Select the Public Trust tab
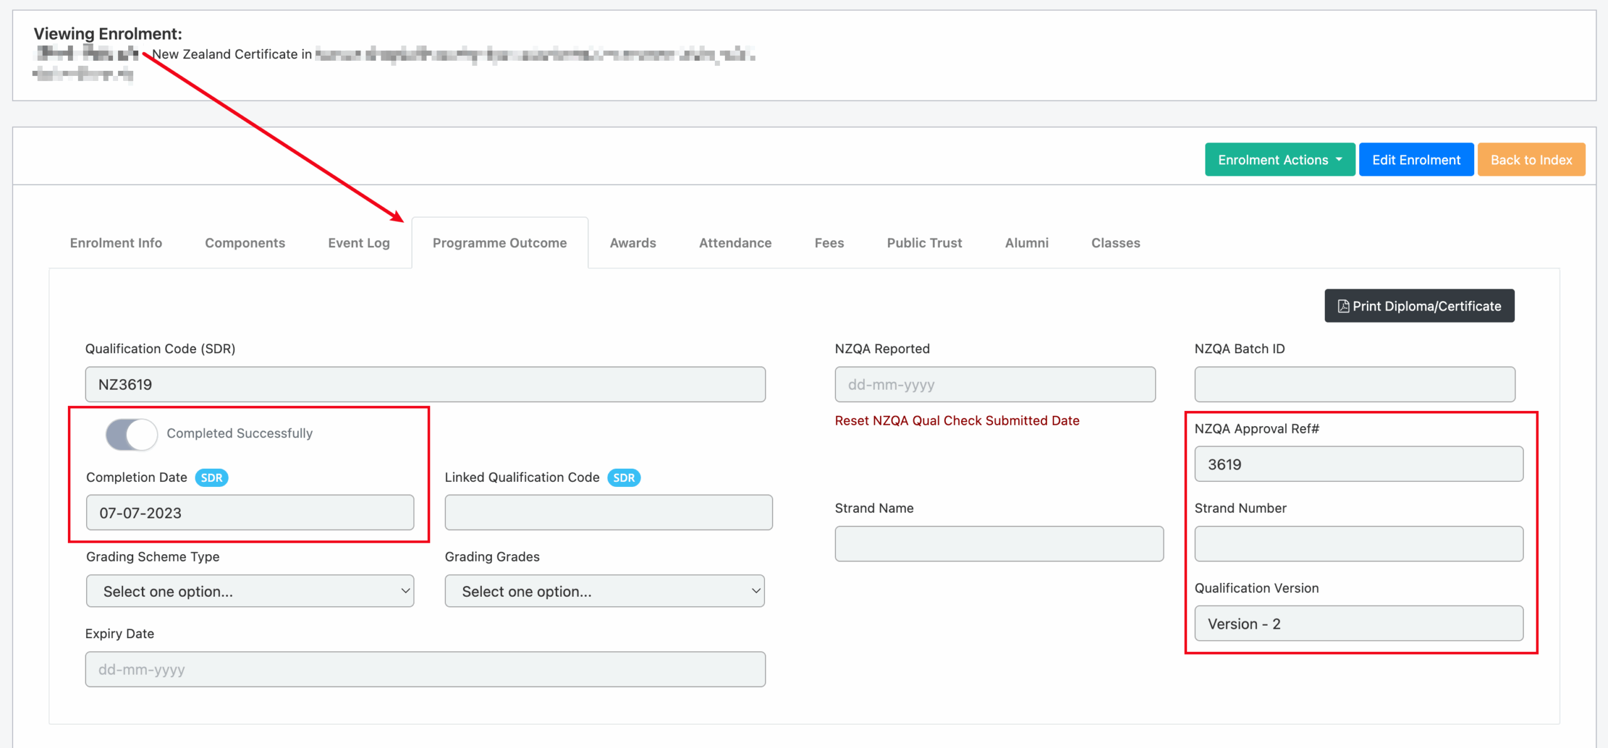 click(924, 243)
